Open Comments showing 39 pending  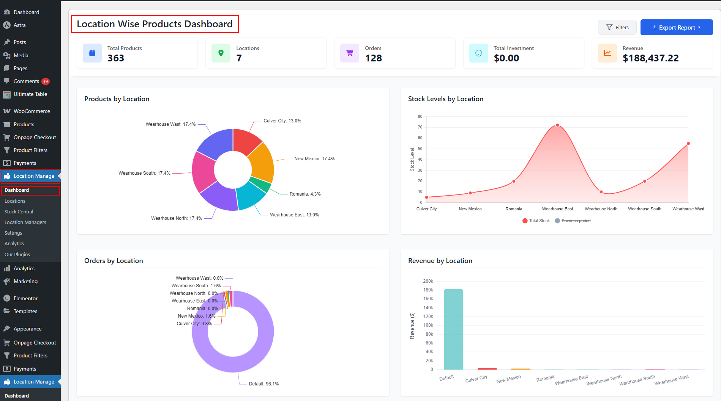[27, 81]
